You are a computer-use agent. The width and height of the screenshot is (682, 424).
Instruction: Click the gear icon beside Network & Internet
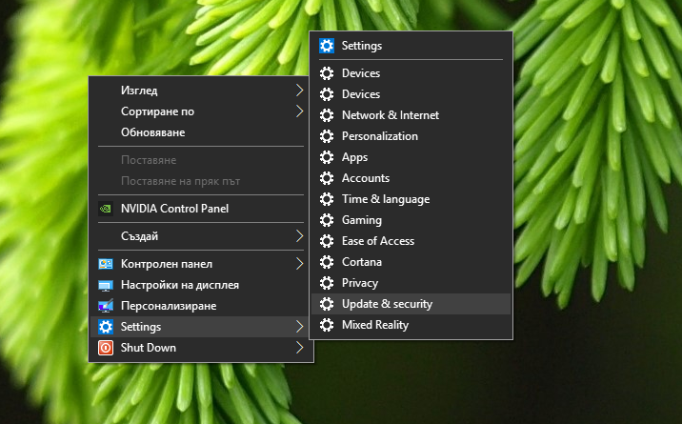pyautogui.click(x=327, y=115)
